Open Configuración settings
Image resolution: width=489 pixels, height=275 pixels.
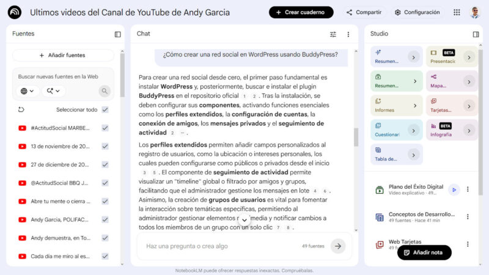pyautogui.click(x=417, y=12)
